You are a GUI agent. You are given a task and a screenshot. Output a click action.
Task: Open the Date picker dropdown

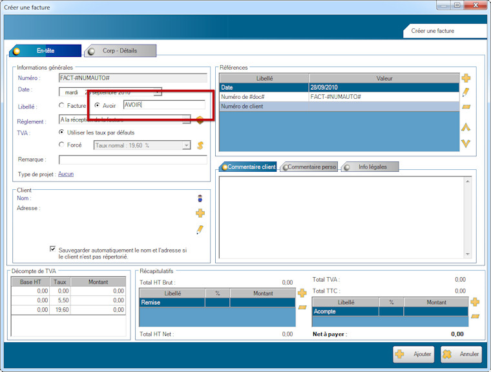157,92
